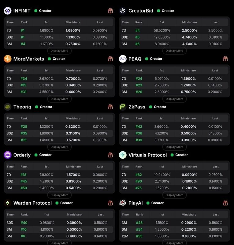Select the ZkPass logo icon

click(x=123, y=107)
